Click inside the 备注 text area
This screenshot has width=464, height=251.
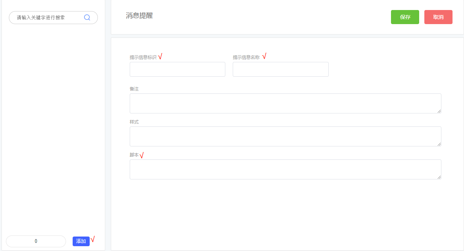[285, 103]
